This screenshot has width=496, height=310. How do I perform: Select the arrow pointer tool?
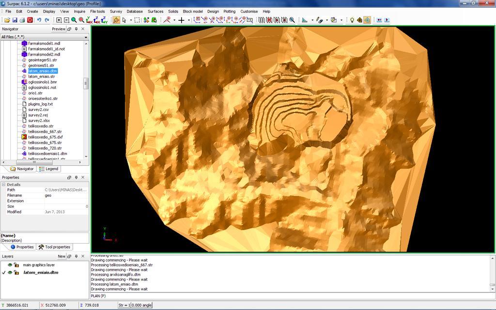[x=124, y=20]
